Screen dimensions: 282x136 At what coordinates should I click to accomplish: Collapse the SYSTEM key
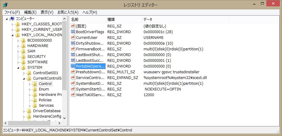tap(18, 68)
